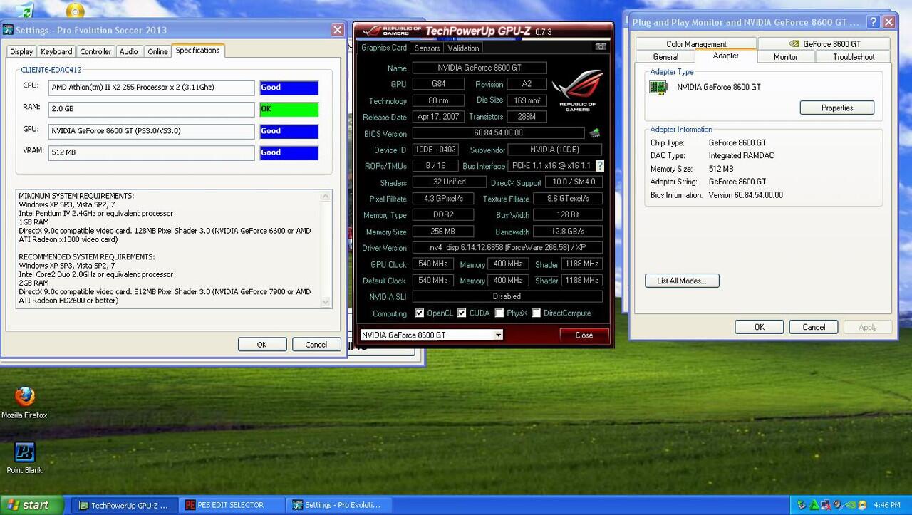The image size is (912, 515).
Task: Select Graphics Card tab in GPU-Z
Action: click(384, 48)
